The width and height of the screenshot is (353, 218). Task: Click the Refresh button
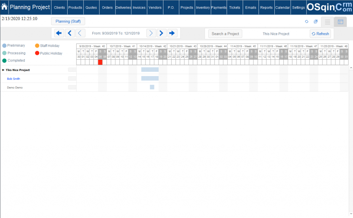(320, 33)
